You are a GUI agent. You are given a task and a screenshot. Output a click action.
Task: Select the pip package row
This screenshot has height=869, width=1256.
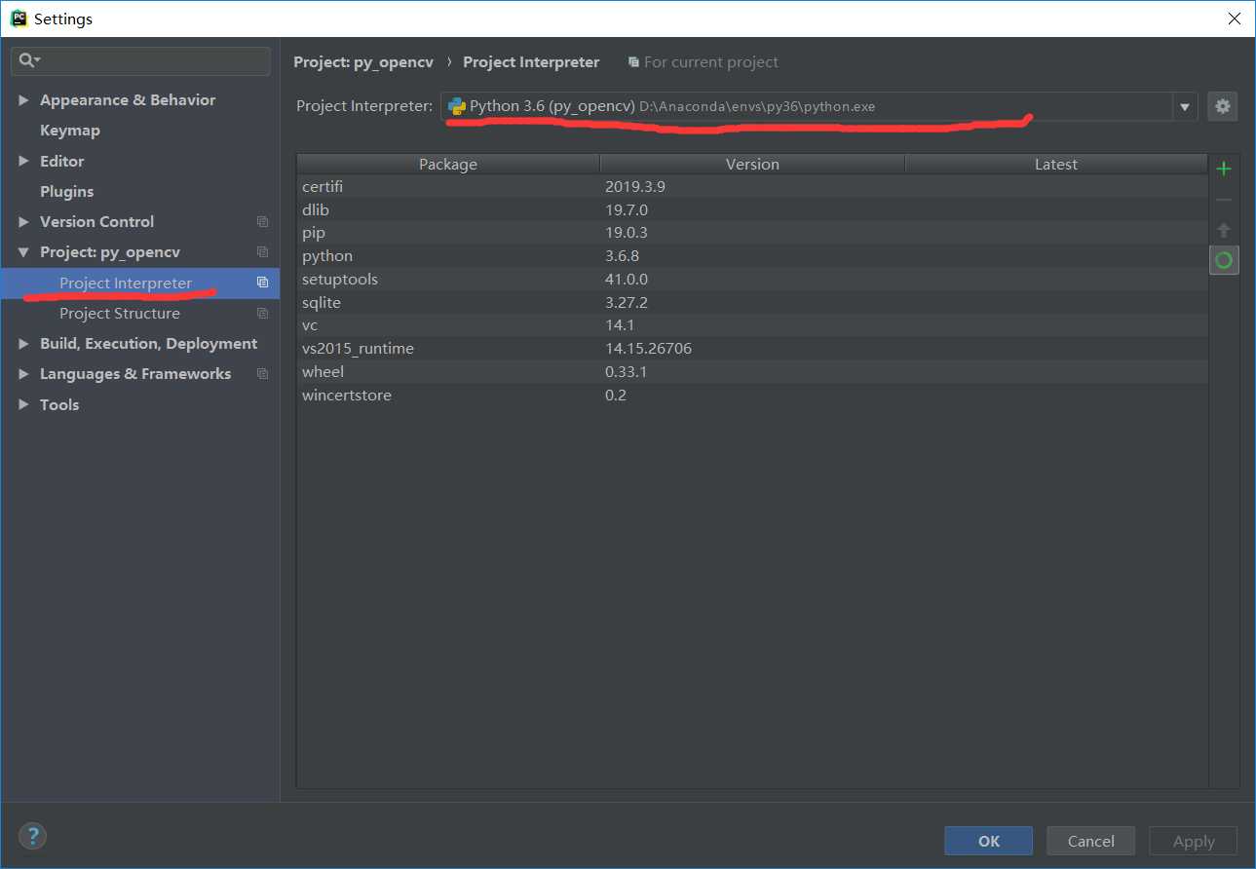[752, 233]
